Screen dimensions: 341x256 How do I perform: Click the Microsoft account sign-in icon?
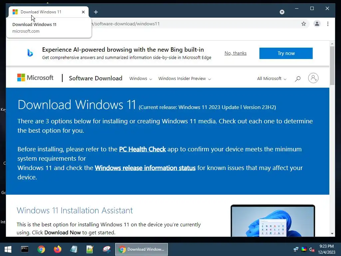313,78
